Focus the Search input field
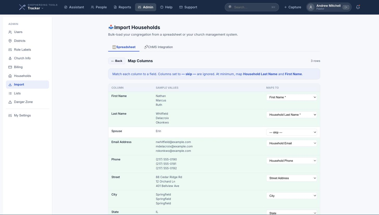 (x=252, y=7)
